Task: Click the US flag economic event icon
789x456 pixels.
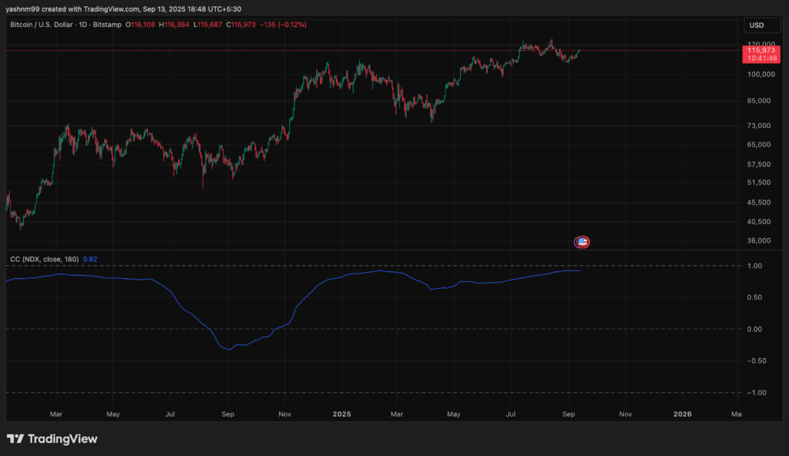Action: [x=583, y=242]
